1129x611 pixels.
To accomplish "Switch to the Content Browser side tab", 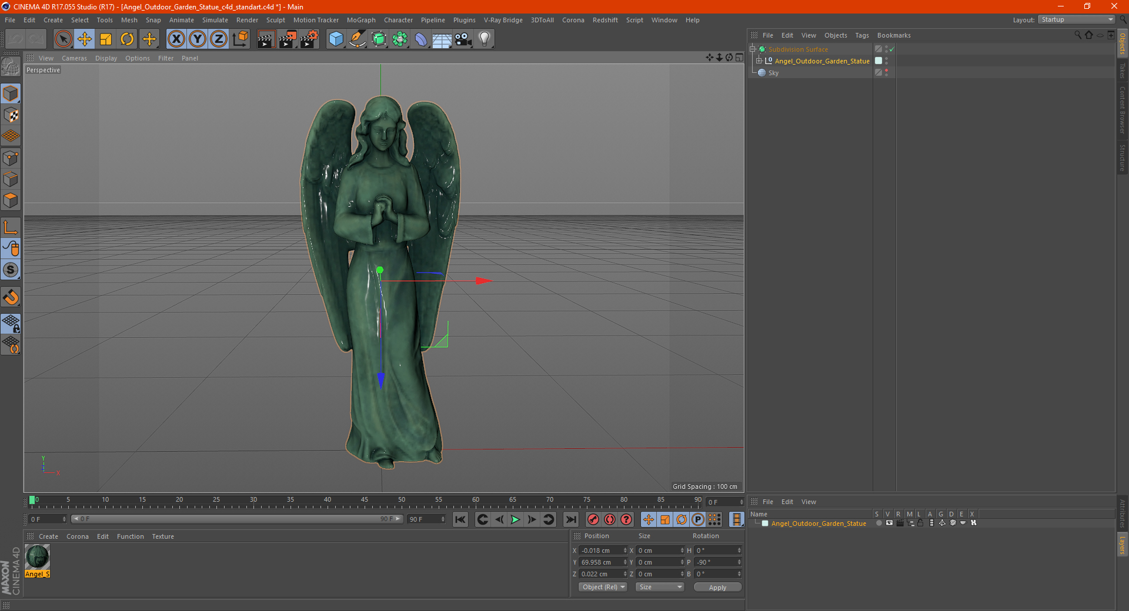I will 1122,110.
